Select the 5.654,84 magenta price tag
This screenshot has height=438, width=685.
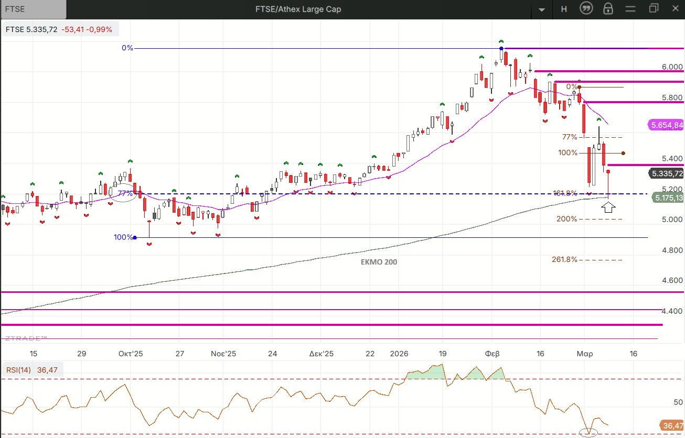tap(666, 125)
